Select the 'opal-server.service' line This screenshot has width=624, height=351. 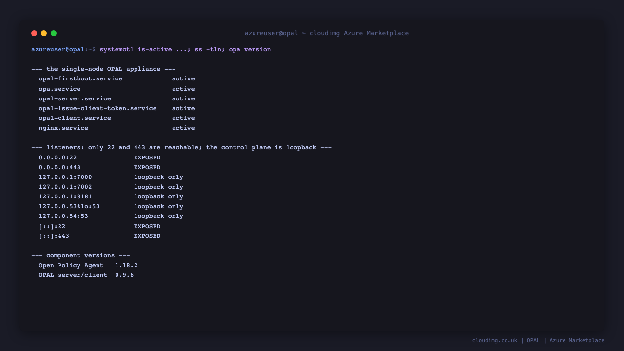[x=117, y=98]
